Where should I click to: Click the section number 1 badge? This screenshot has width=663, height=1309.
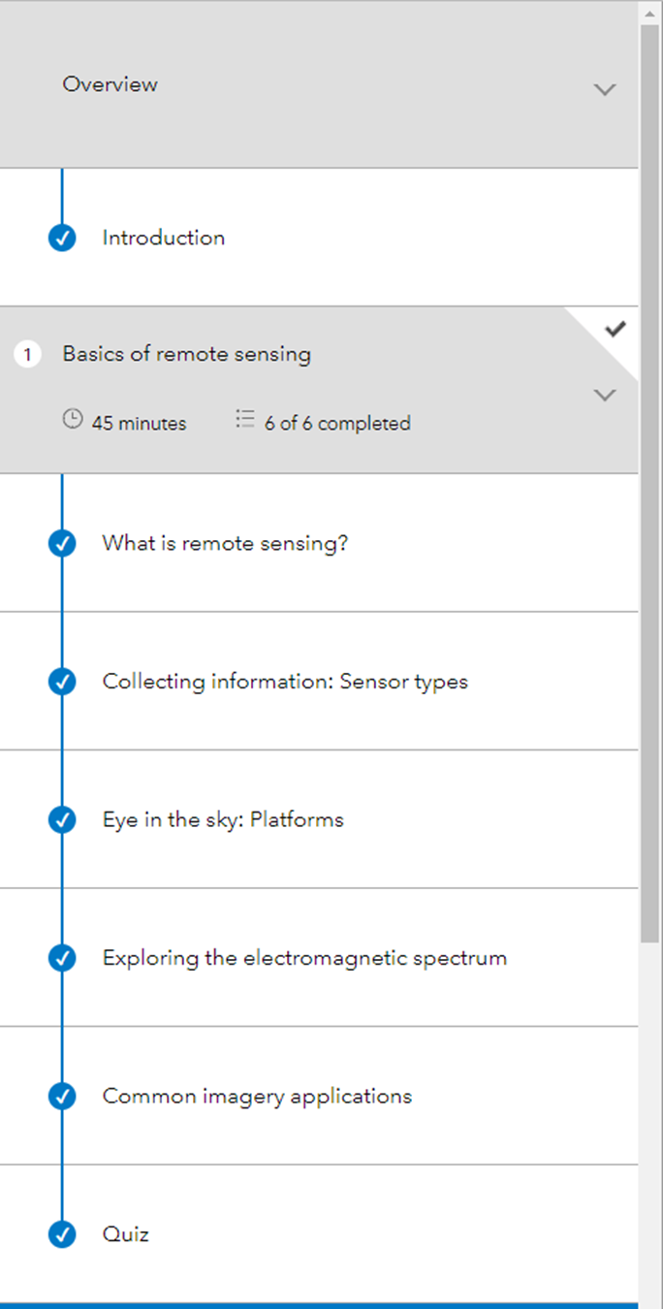pos(27,355)
